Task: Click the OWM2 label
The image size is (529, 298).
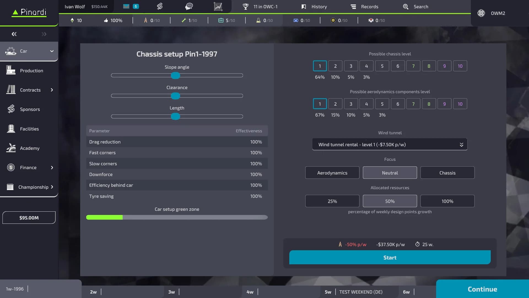Action: [498, 13]
